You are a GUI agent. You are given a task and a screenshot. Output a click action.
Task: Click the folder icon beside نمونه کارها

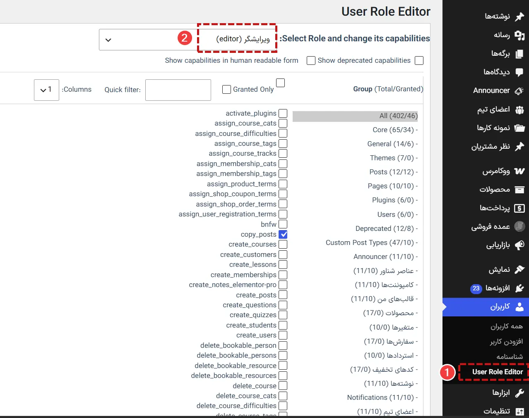coord(519,128)
